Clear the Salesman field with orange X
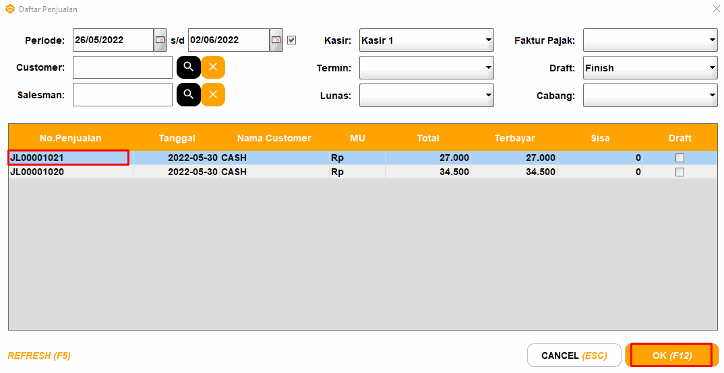 [x=213, y=94]
